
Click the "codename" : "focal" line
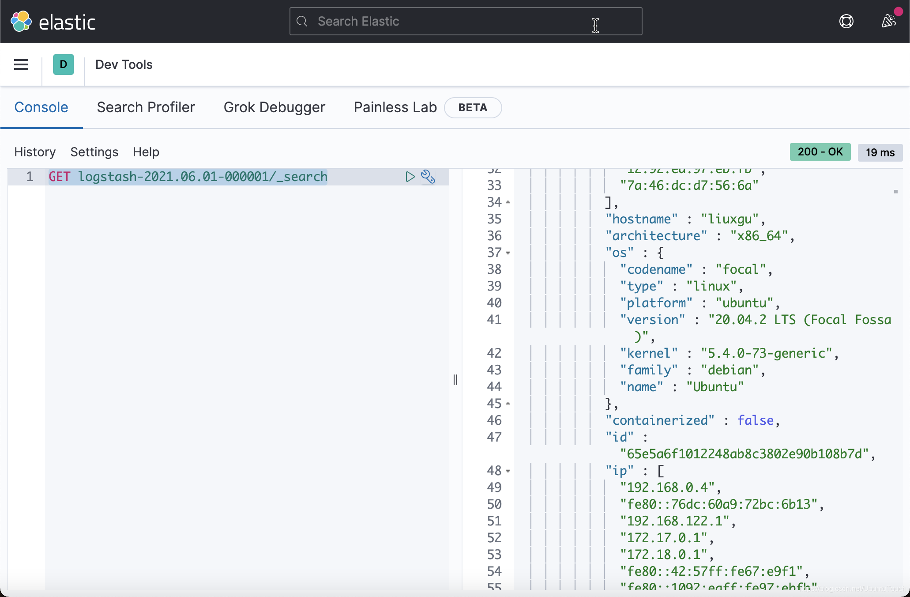coord(696,269)
